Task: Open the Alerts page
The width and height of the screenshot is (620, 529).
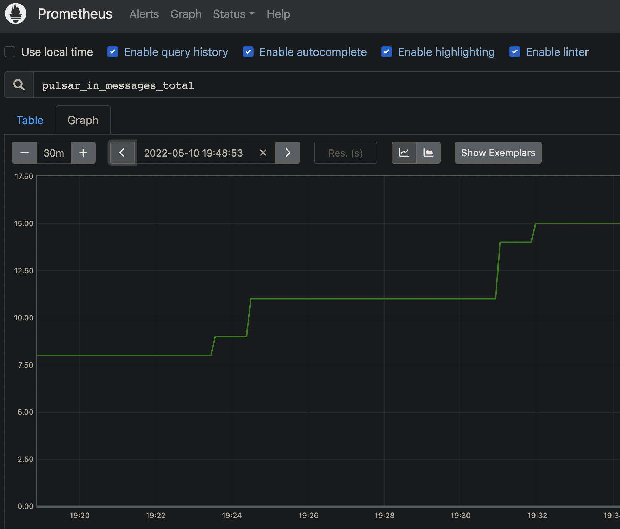Action: tap(144, 14)
